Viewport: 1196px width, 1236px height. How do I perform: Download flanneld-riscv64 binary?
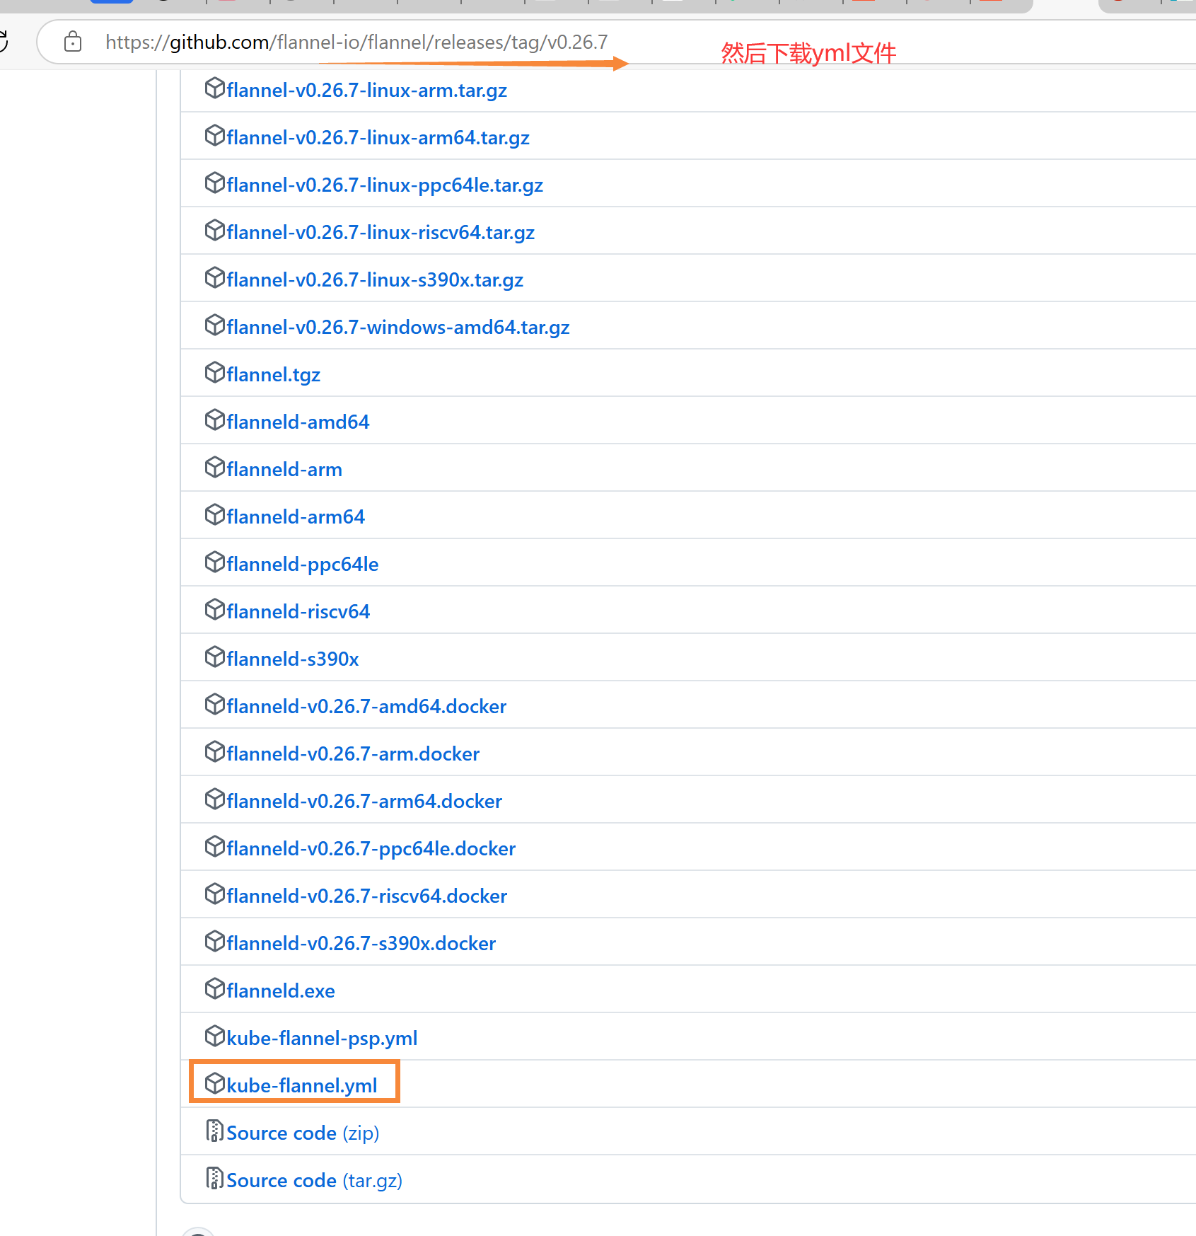[298, 612]
